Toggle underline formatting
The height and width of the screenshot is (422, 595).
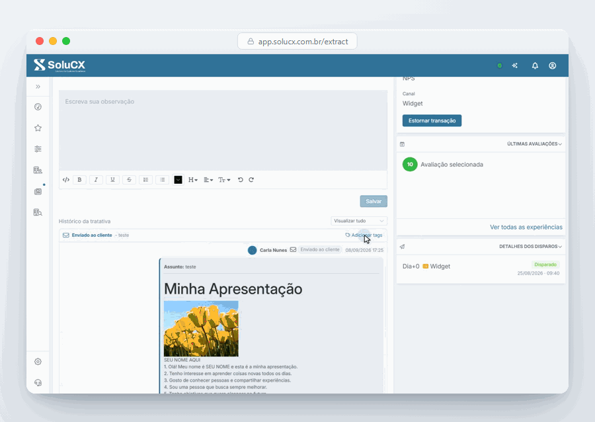112,180
